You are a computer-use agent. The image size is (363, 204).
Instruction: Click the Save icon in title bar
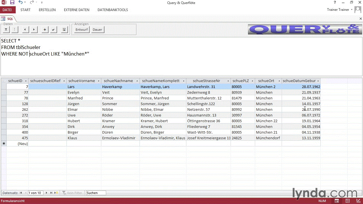click(x=12, y=3)
